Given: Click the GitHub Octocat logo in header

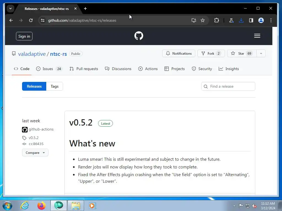Looking at the screenshot, I should click(x=139, y=36).
